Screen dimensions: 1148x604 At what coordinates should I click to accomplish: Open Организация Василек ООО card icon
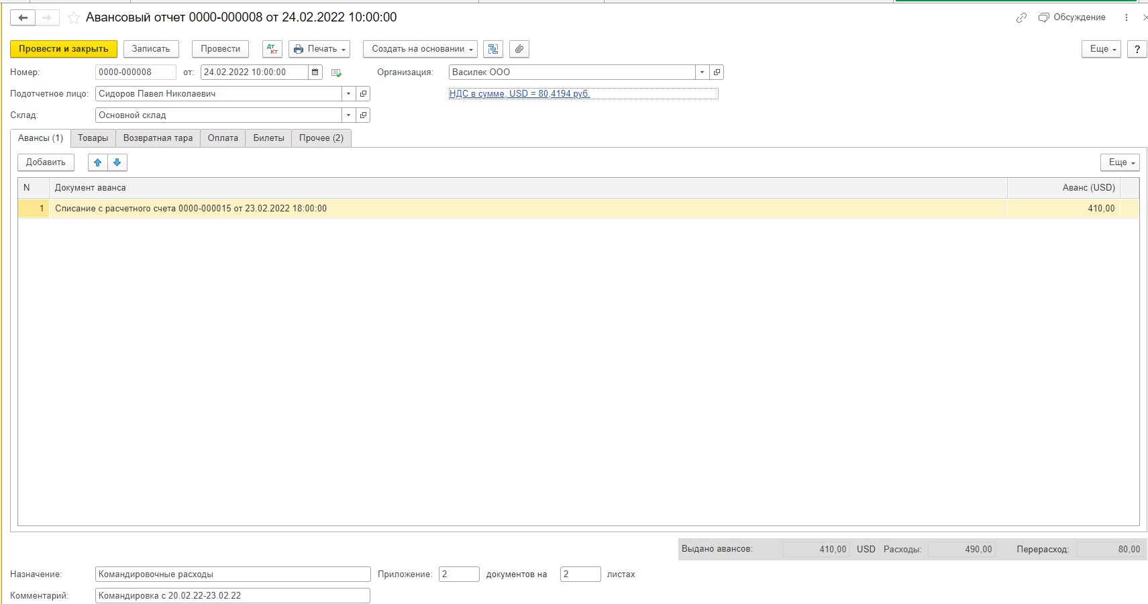click(x=717, y=72)
